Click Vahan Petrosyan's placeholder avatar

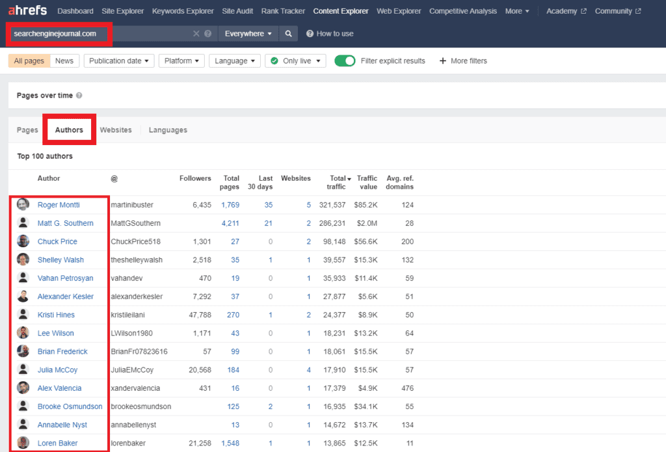coord(23,278)
